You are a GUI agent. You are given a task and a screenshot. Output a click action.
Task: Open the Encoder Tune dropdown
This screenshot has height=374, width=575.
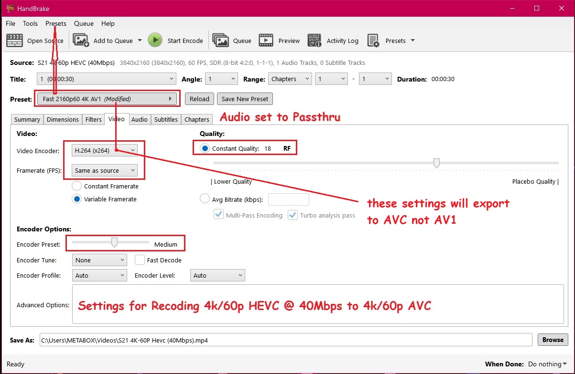coord(99,260)
